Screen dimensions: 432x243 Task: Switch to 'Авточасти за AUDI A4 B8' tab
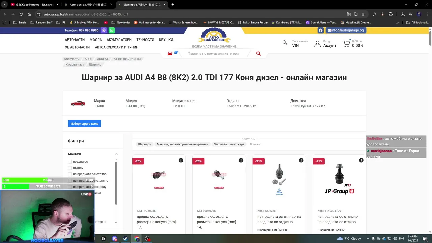[x=88, y=5]
